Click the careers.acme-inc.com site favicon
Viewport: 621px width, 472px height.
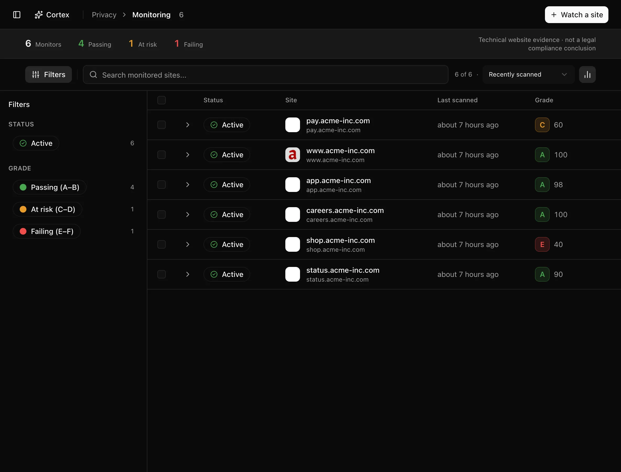tap(292, 215)
